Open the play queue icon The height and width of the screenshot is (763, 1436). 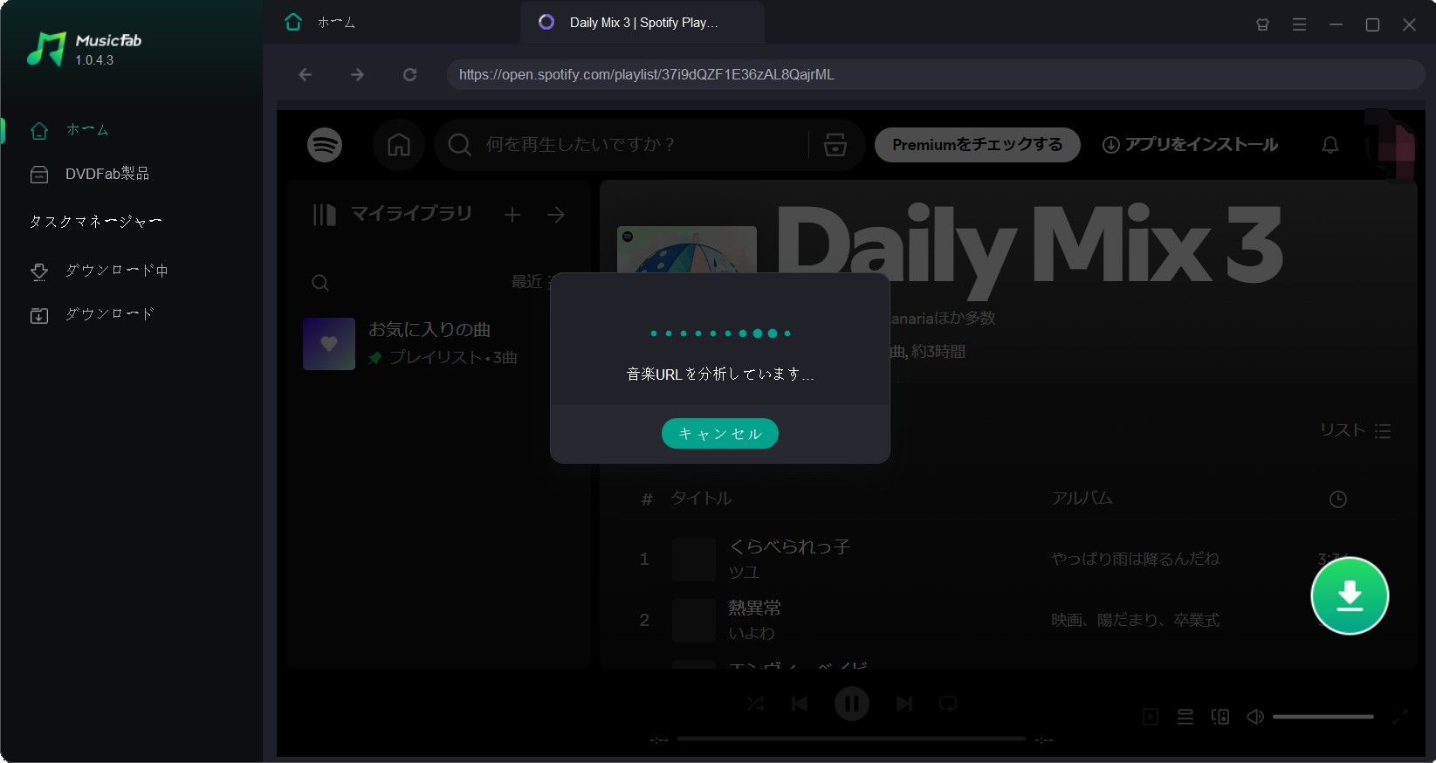point(1185,717)
